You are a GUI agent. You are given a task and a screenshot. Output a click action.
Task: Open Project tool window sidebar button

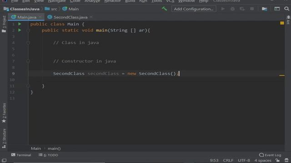tap(4, 24)
